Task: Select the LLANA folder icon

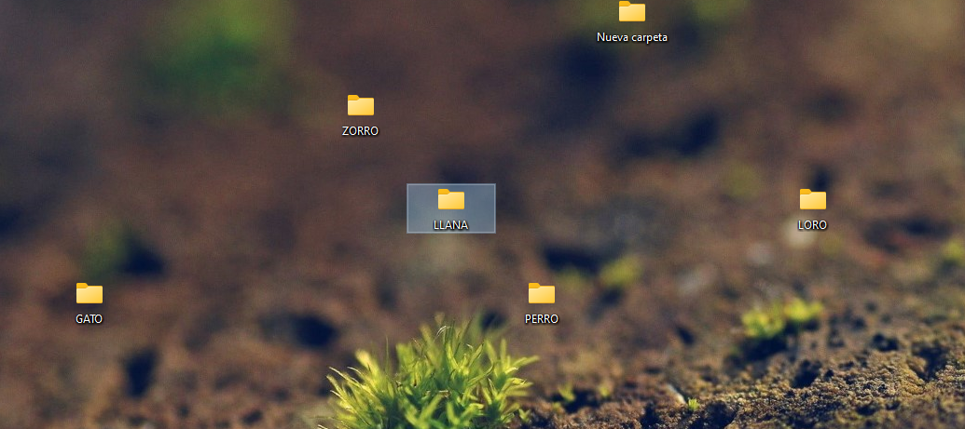Action: (451, 199)
